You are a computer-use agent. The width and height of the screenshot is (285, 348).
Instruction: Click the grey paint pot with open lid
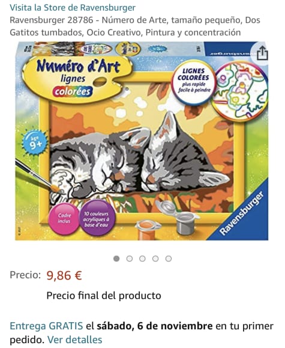click(179, 217)
